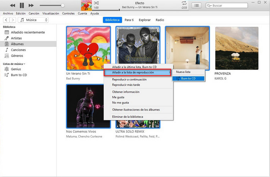This screenshot has width=270, height=177.
Task: Choose Obtener ilustraciones de los álbumes
Action: point(138,110)
